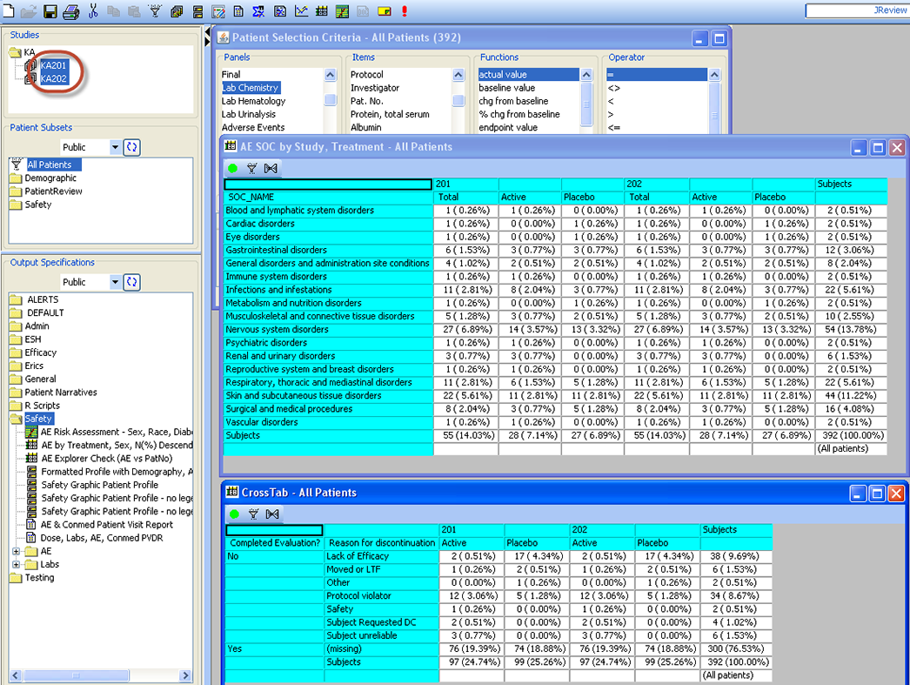Open the R Scripts folder
The height and width of the screenshot is (685, 910).
42,406
